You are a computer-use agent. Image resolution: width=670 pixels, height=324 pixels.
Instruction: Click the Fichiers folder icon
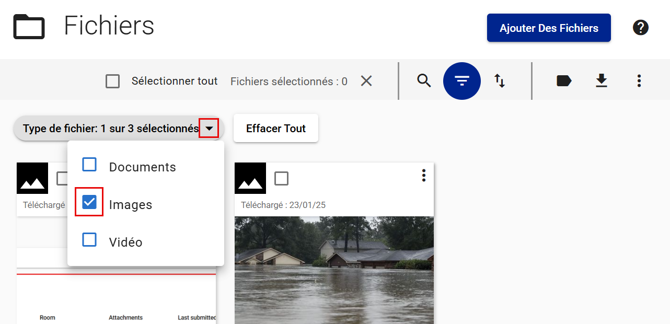[29, 26]
